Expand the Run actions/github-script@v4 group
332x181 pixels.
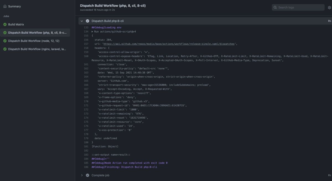pos(92,32)
